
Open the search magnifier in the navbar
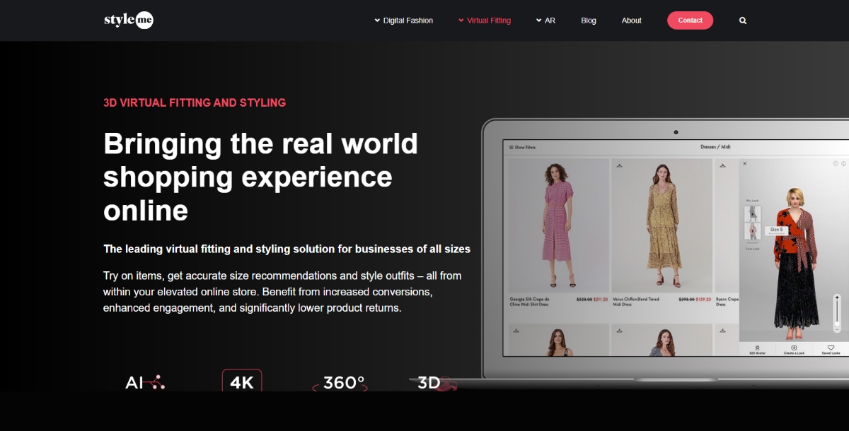pos(743,20)
